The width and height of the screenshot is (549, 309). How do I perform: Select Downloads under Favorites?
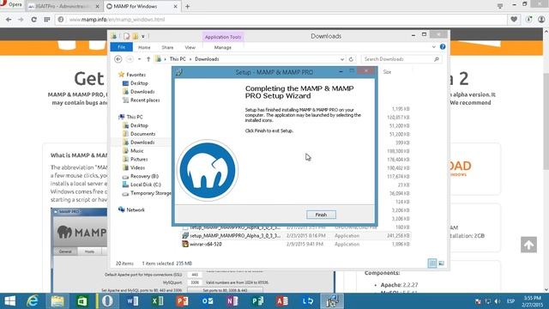pos(142,92)
